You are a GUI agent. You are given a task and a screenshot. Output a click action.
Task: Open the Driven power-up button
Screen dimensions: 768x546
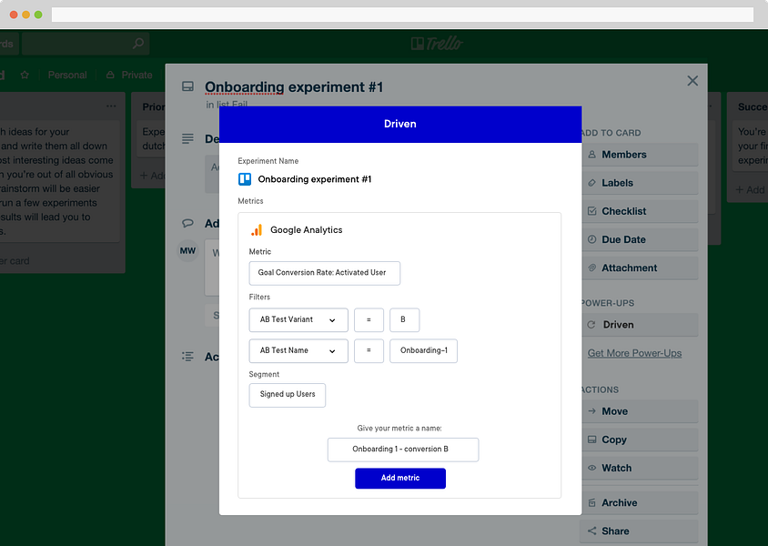tap(639, 325)
